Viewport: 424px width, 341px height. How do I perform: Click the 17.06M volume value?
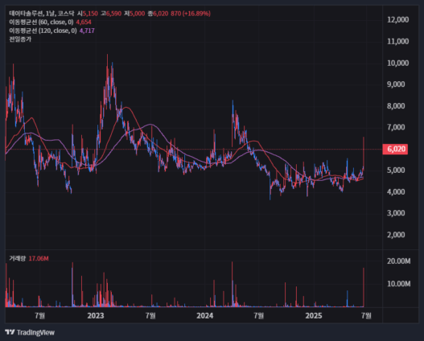click(x=39, y=258)
